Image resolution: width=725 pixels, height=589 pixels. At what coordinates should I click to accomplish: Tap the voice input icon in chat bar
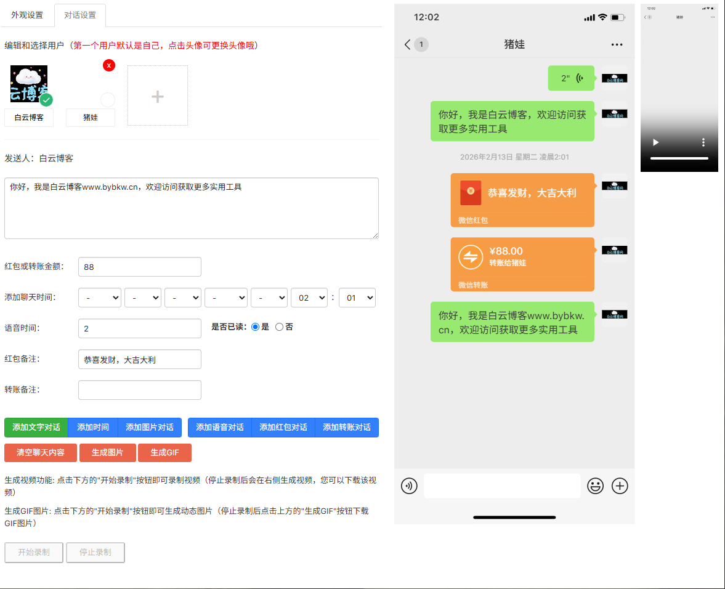pos(409,486)
